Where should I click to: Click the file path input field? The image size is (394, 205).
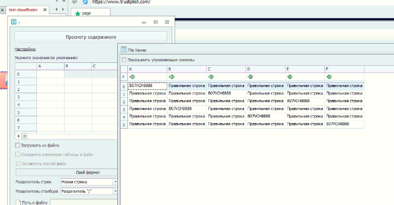pyautogui.click(x=84, y=202)
